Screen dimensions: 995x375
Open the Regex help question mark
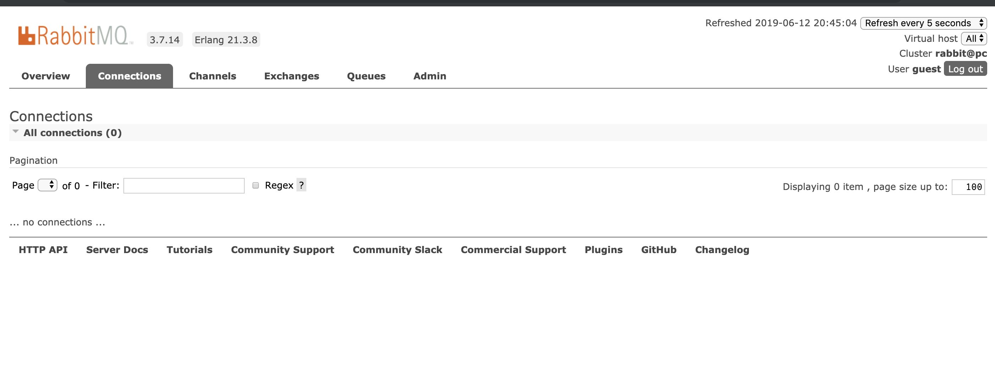[301, 185]
